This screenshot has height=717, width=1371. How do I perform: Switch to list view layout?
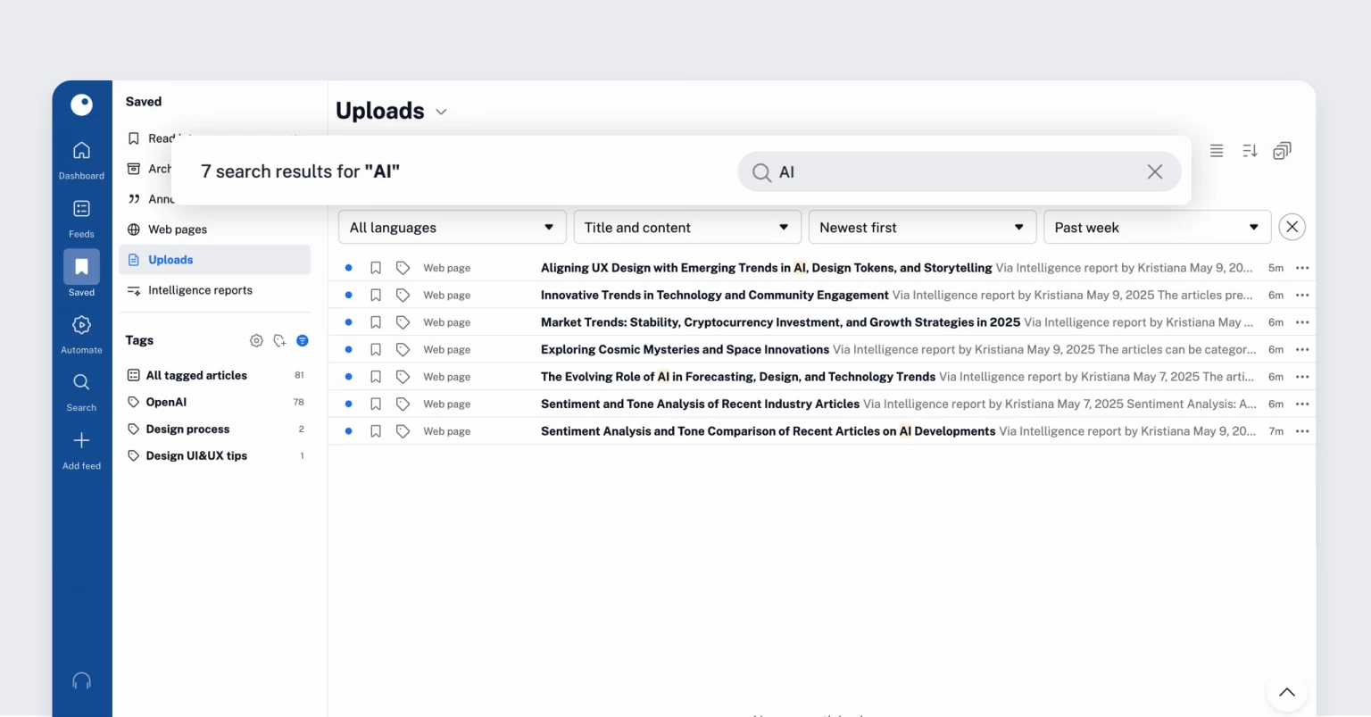(1217, 150)
